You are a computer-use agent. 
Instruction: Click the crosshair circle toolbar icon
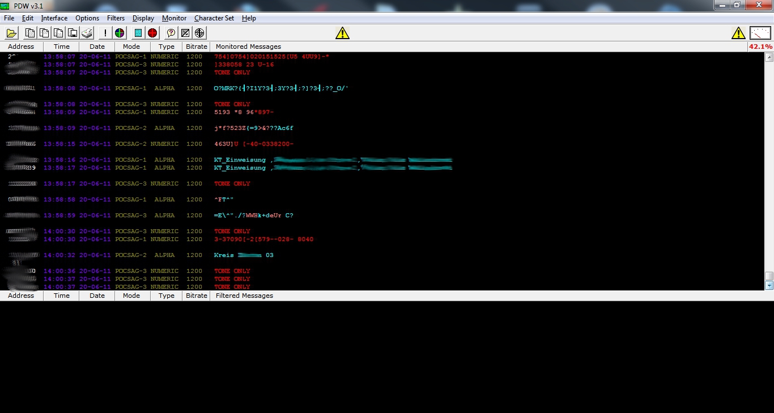pos(200,33)
